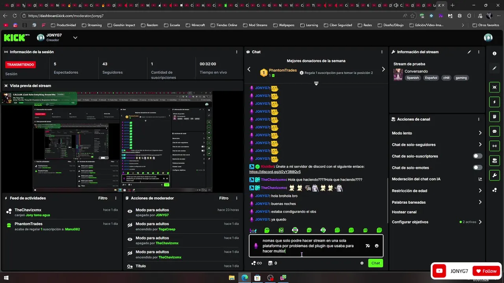Expand JONYG7 creator dropdown chevron
The width and height of the screenshot is (504, 283).
[x=75, y=38]
